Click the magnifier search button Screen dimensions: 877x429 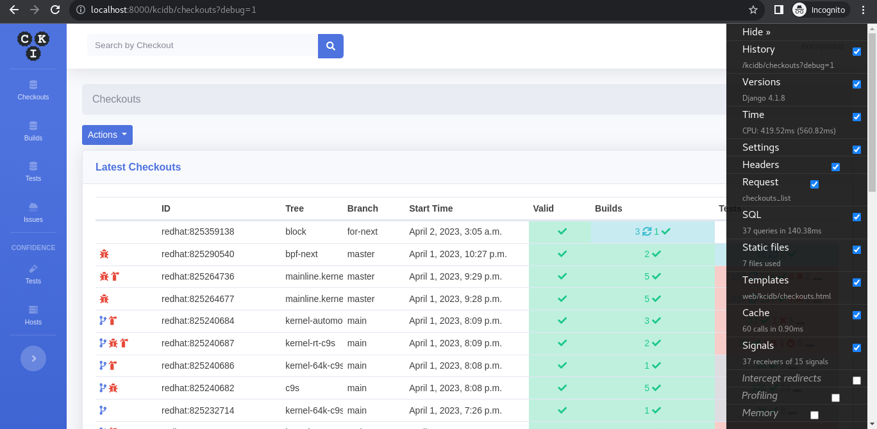(330, 46)
